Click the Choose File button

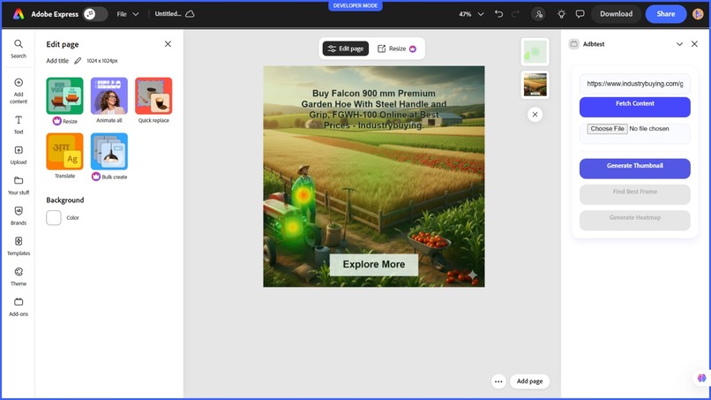pos(607,129)
